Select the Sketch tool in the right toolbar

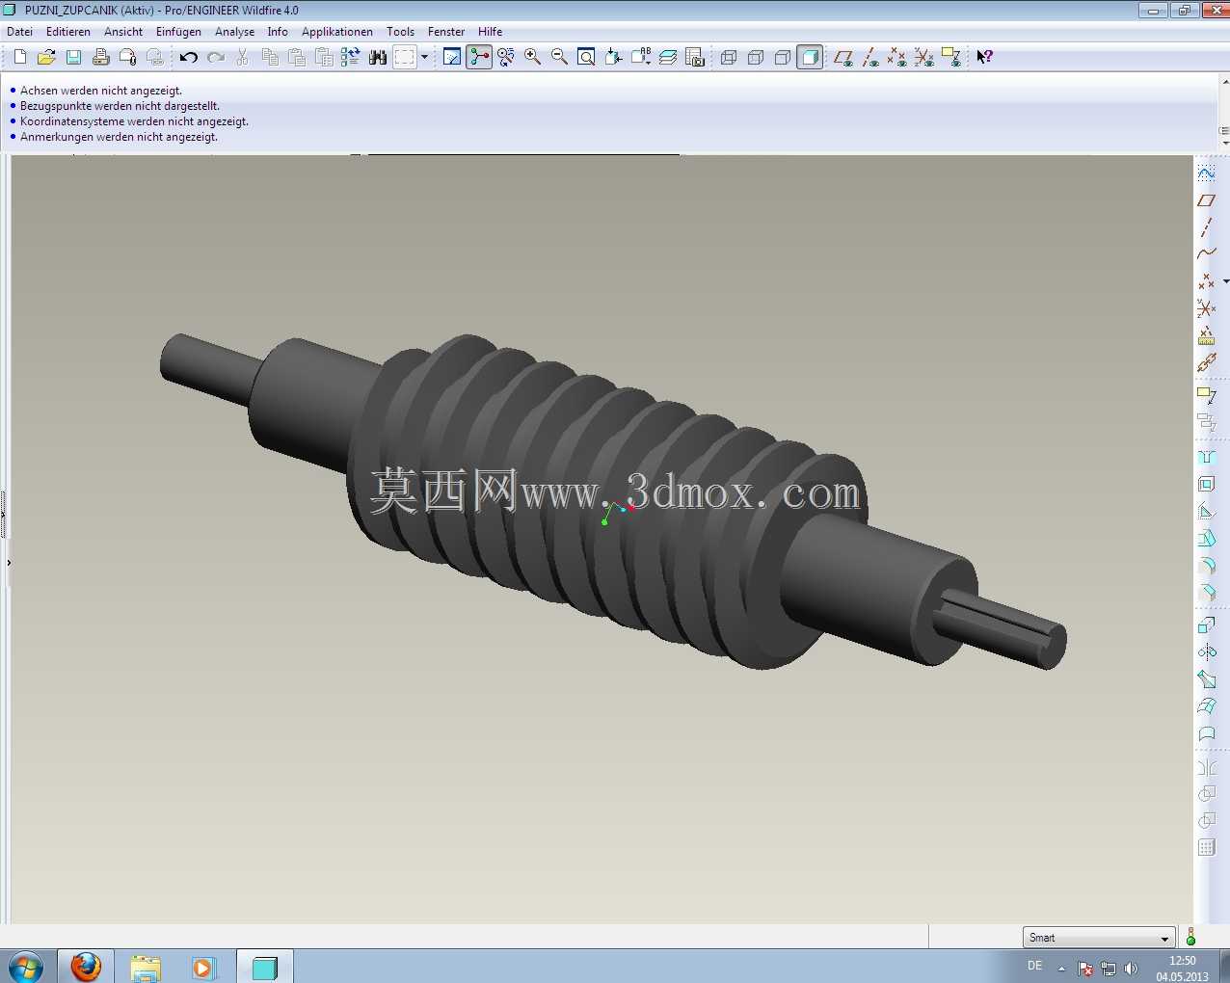click(x=1206, y=173)
